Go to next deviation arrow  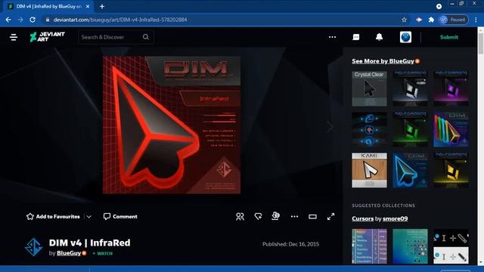click(330, 126)
